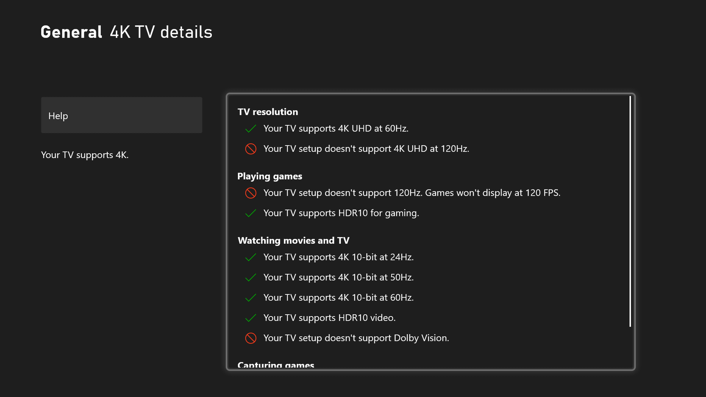This screenshot has width=706, height=397.
Task: Click the red prohibited icon beside 4K UHD at 120Hz
Action: pos(251,149)
